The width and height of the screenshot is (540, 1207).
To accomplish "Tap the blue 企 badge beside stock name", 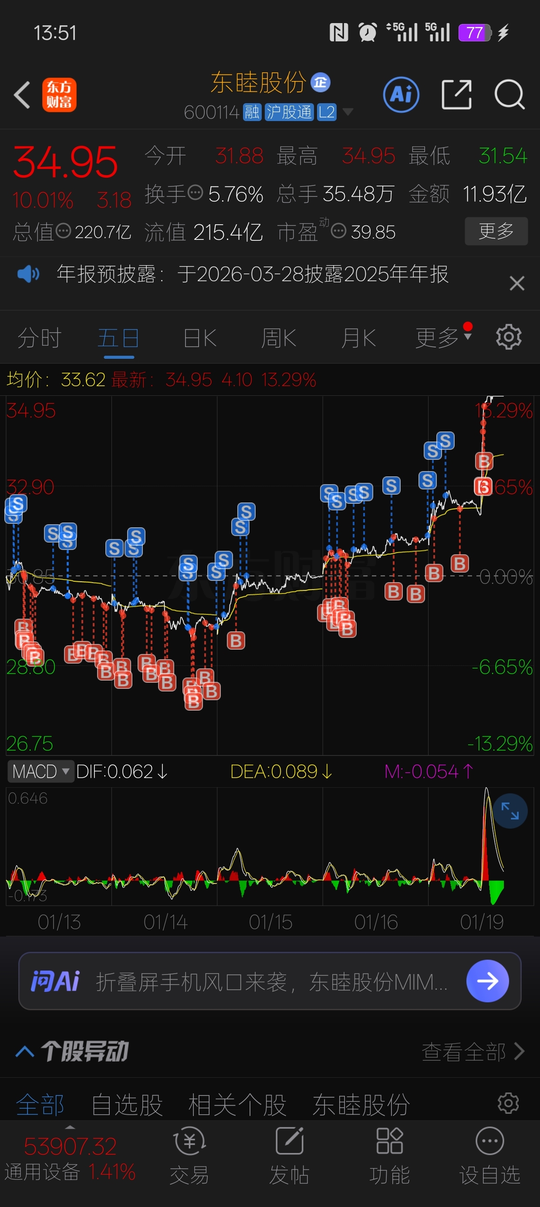I will coord(321,82).
